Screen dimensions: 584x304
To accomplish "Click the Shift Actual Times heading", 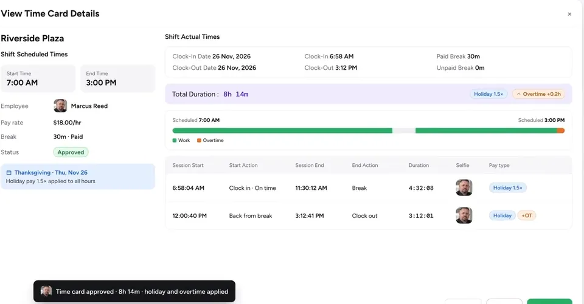I will (192, 37).
